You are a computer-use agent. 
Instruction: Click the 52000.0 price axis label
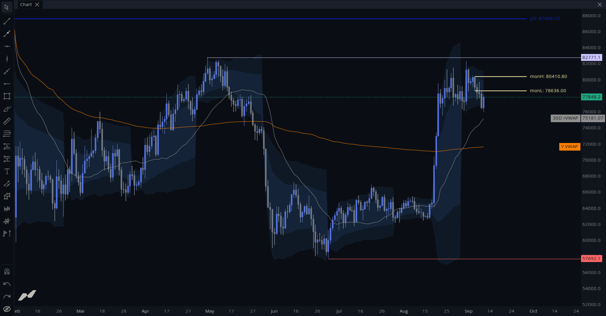tap(591, 305)
